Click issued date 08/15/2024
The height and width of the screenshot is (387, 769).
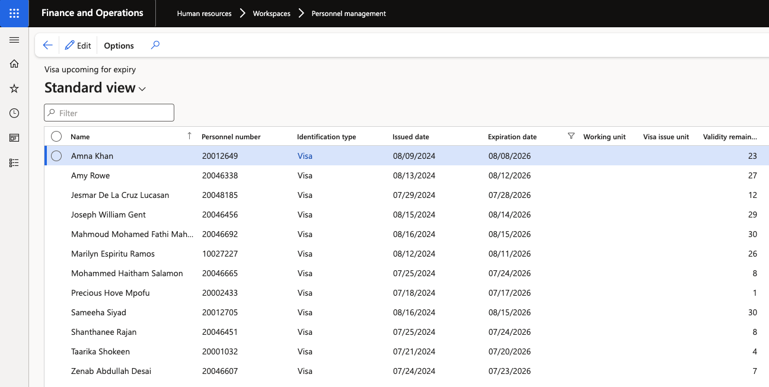click(x=414, y=215)
